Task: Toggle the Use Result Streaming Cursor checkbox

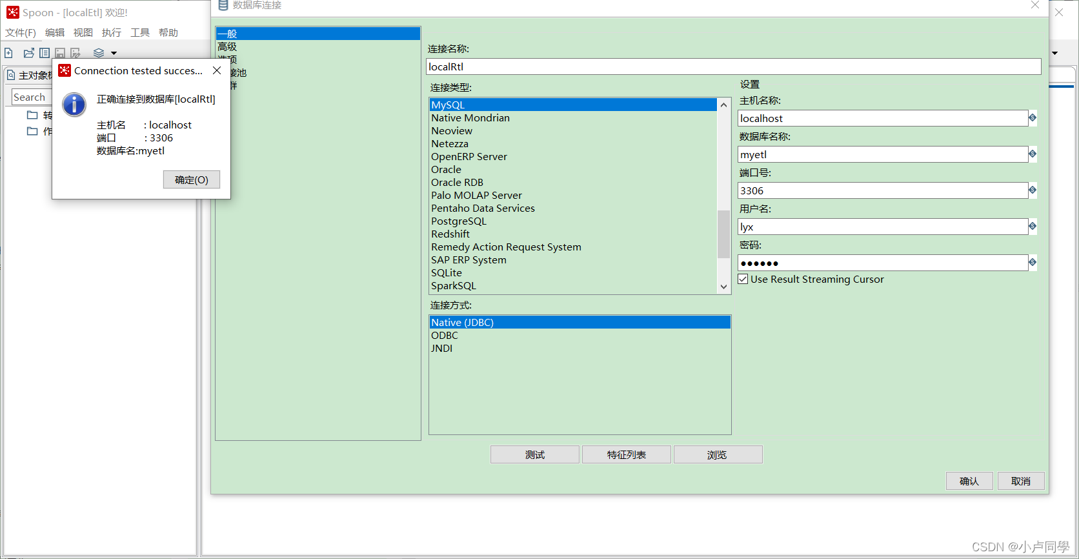Action: [743, 279]
